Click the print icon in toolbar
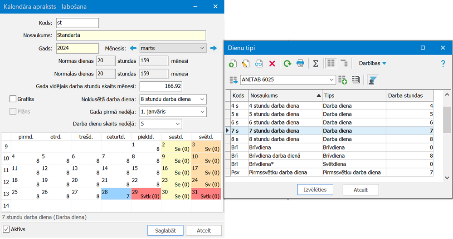This screenshot has height=239, width=453. [300, 63]
